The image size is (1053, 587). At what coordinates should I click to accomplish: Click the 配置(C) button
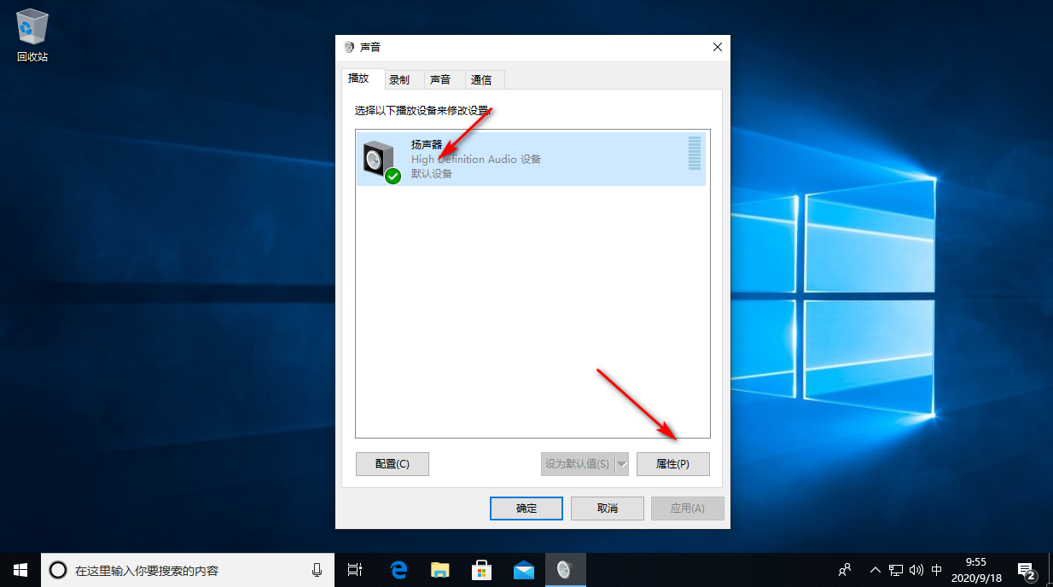393,464
